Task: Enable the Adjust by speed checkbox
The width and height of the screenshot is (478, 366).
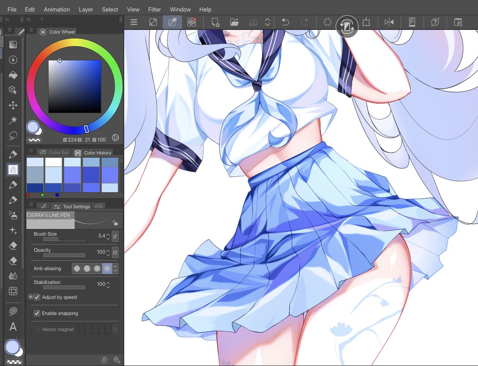Action: point(37,297)
